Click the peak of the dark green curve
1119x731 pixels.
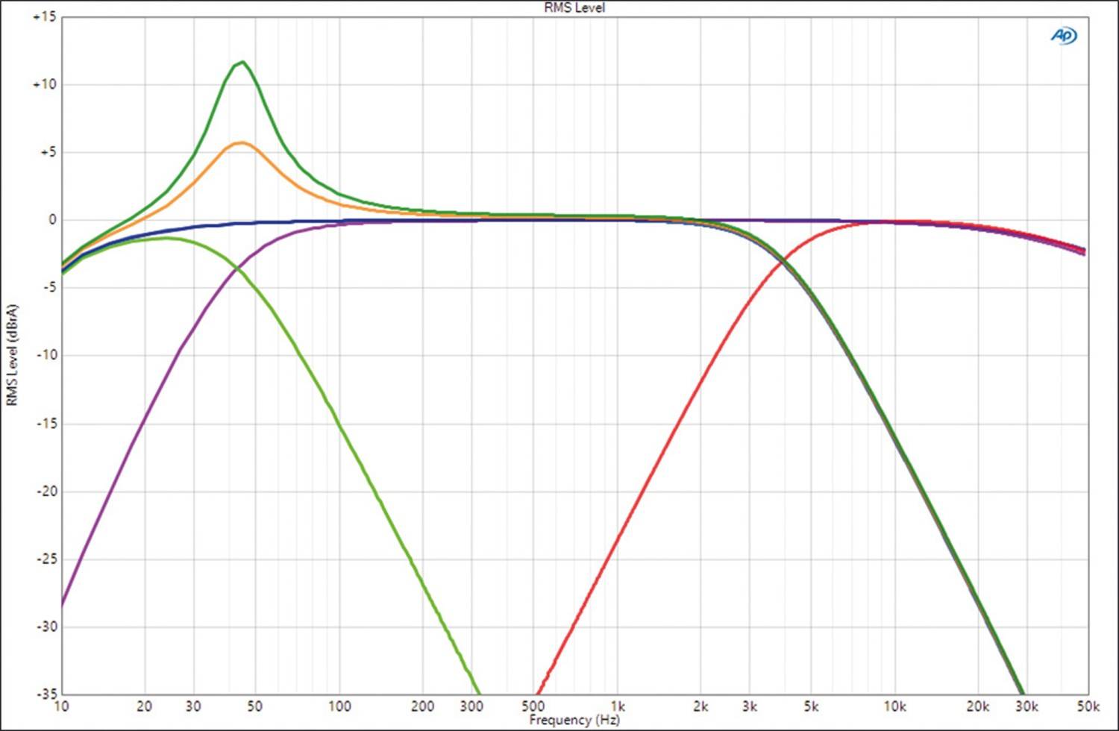tap(242, 62)
